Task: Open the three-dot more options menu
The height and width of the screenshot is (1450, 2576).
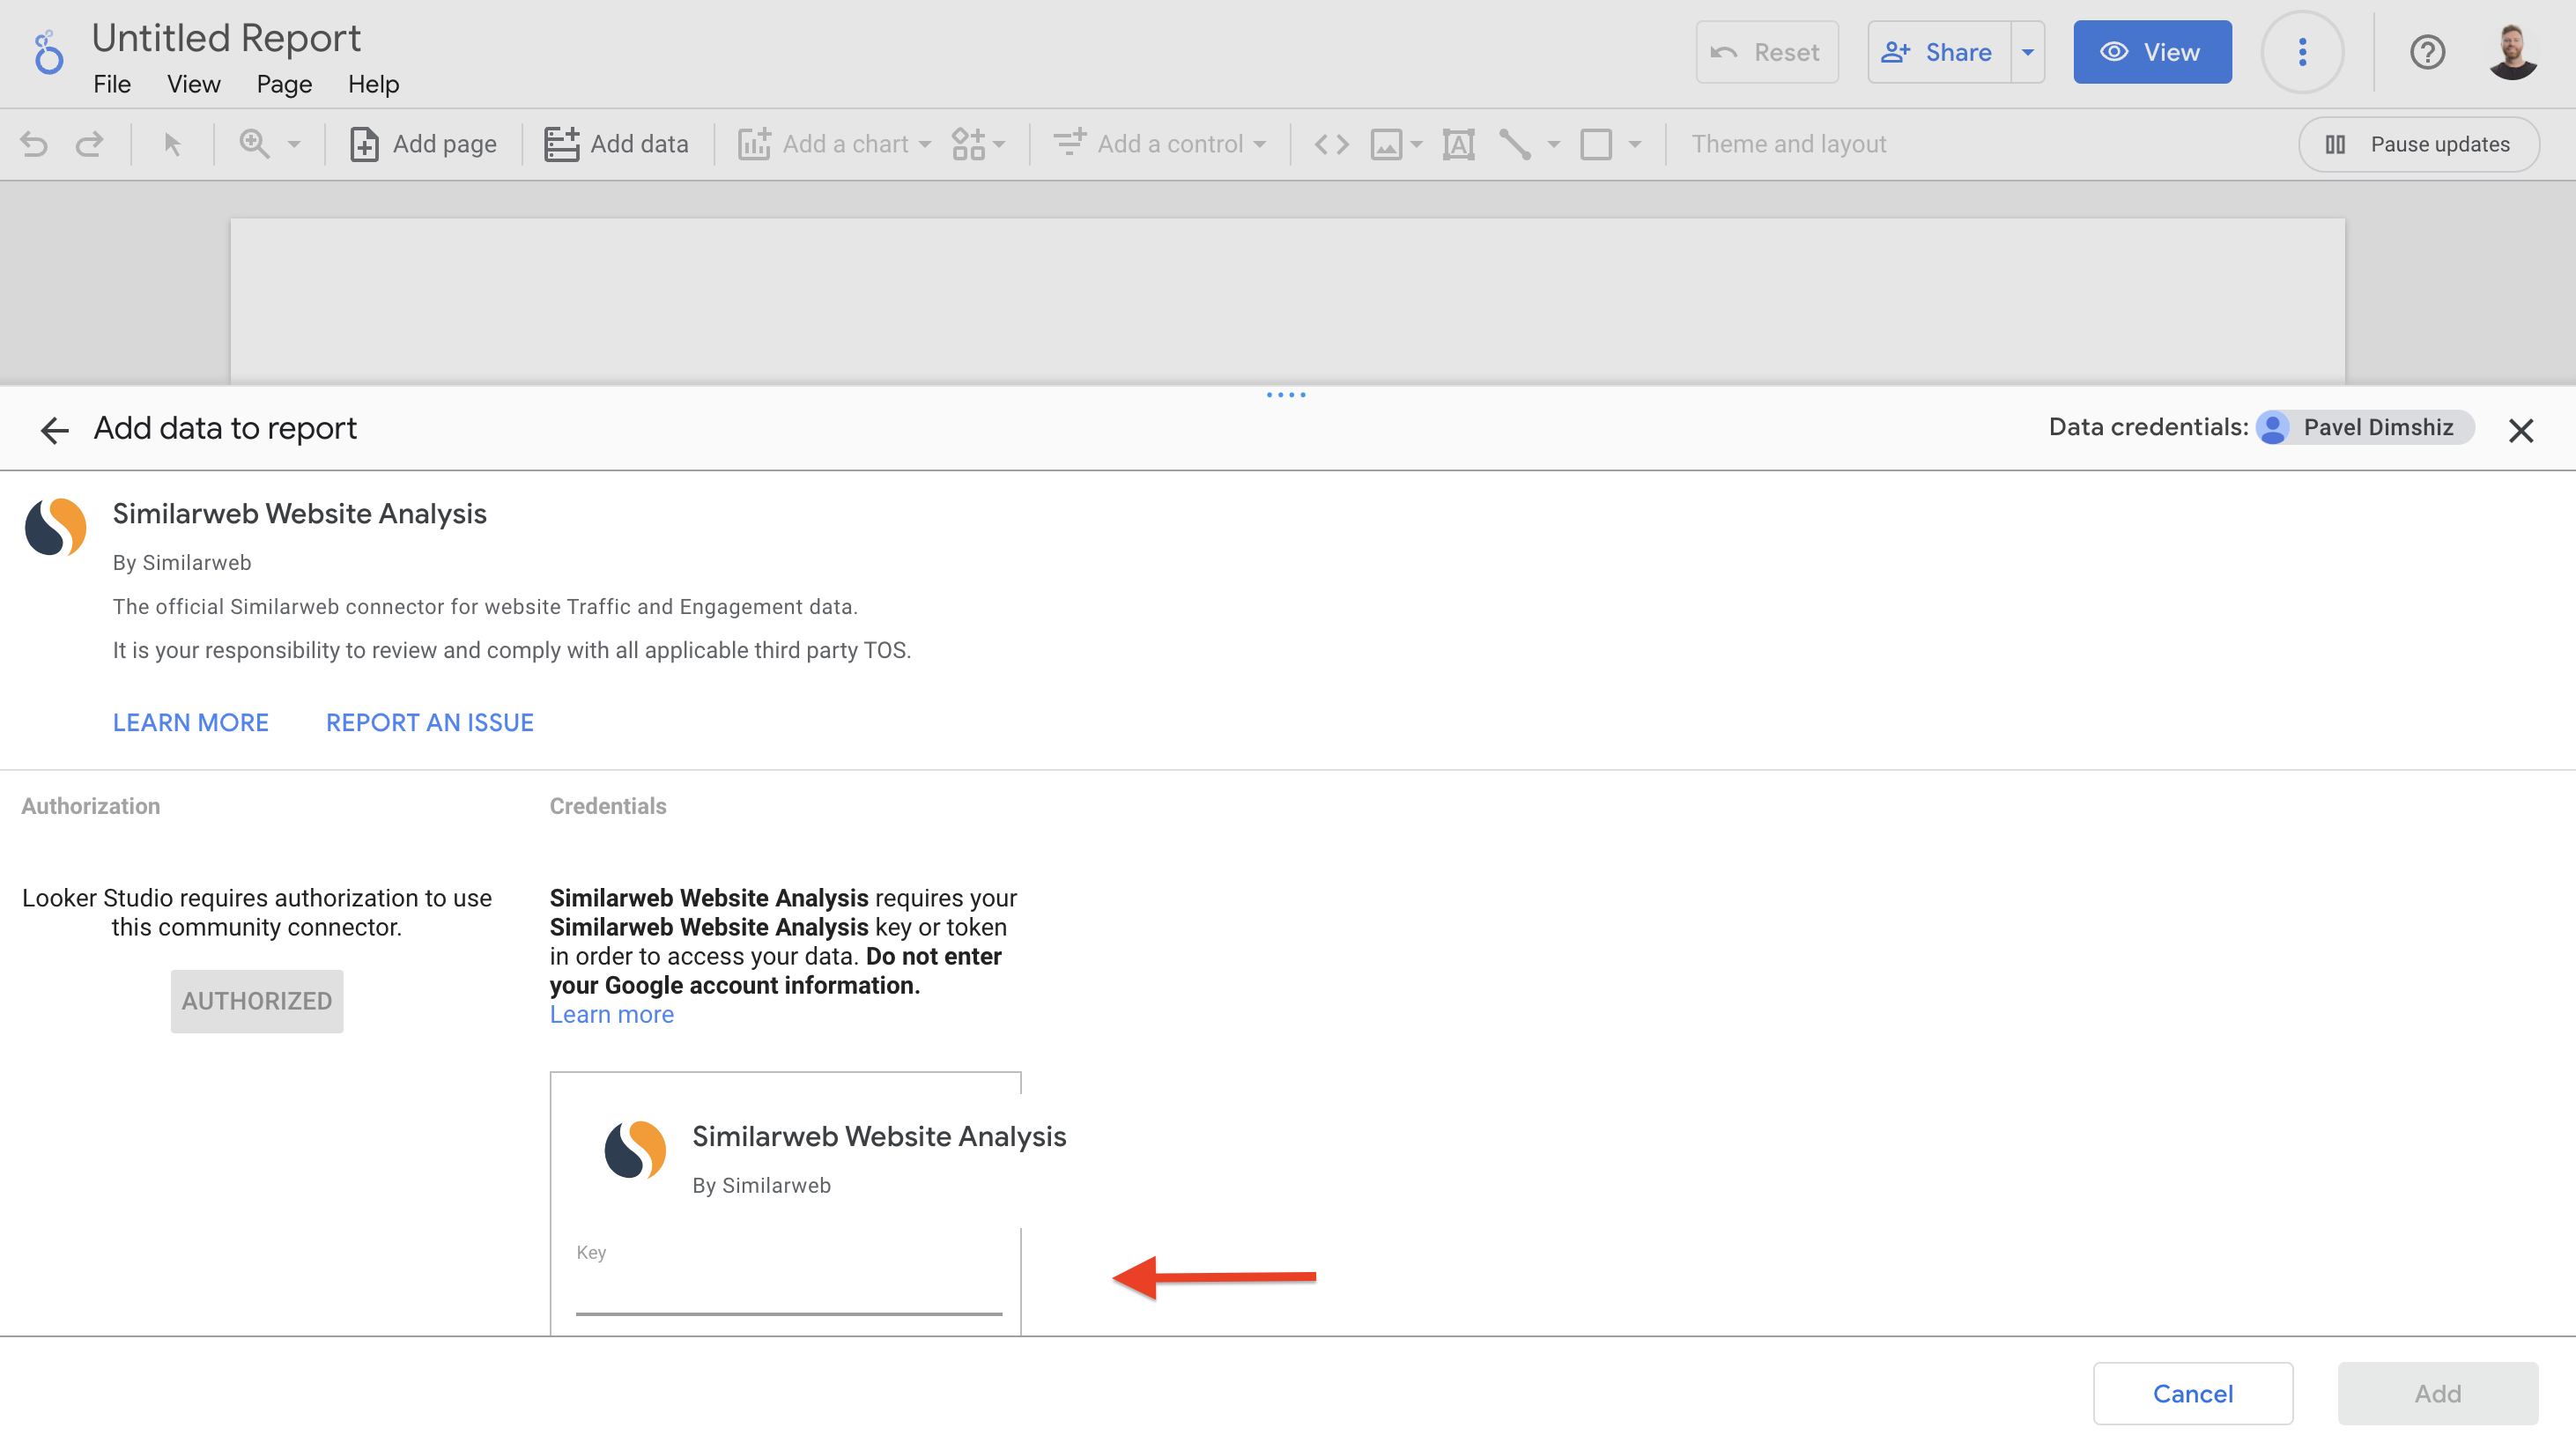Action: tap(2302, 52)
